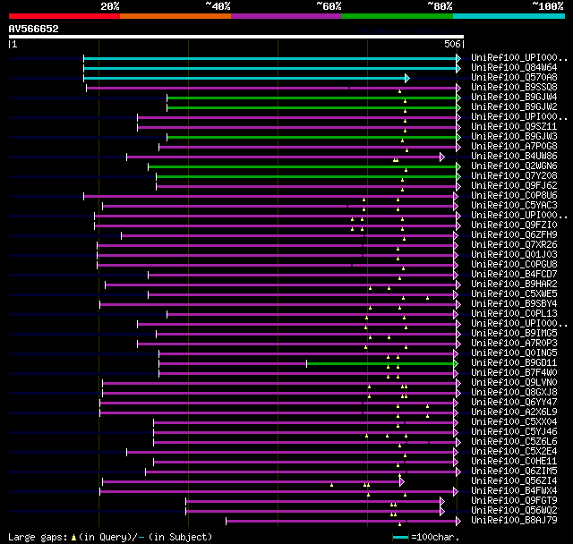573x544 pixels.
Task: Open hit UniRef100_B9SSQ8
Action: pos(514,88)
